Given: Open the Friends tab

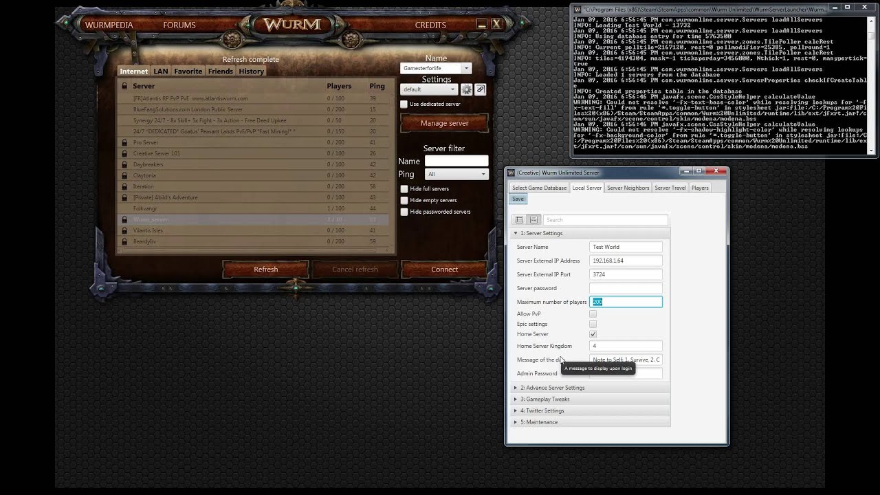Looking at the screenshot, I should pyautogui.click(x=220, y=71).
